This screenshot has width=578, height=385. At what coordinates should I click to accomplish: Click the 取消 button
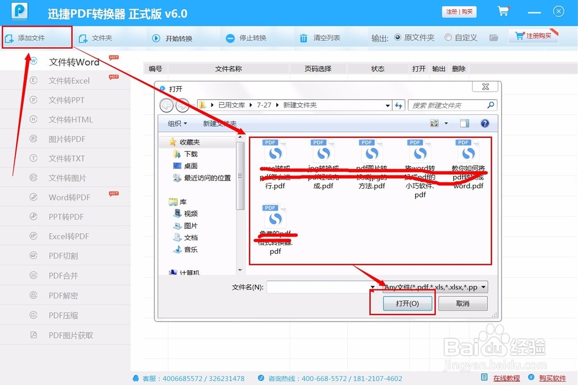coord(463,304)
